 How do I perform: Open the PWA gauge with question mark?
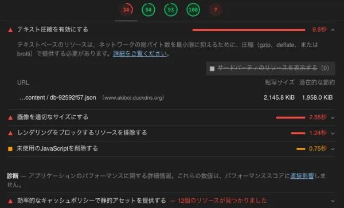216,10
